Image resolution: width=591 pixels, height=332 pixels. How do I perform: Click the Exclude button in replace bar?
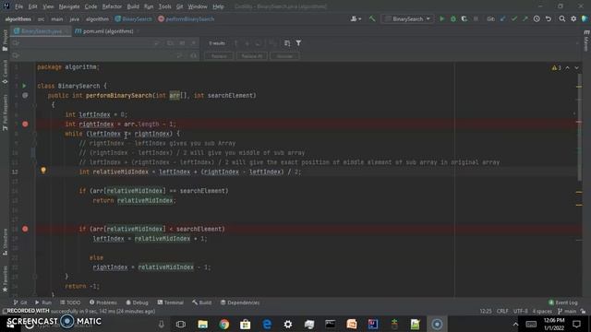pyautogui.click(x=284, y=56)
